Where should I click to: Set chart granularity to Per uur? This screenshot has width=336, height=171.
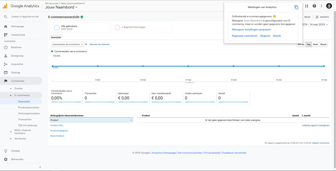[x=301, y=44]
